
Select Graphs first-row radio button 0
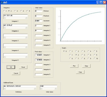pos(64,51)
